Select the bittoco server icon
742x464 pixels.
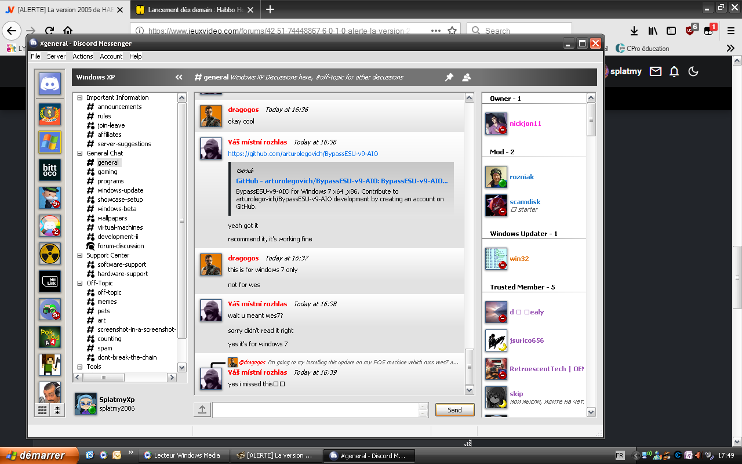(50, 170)
